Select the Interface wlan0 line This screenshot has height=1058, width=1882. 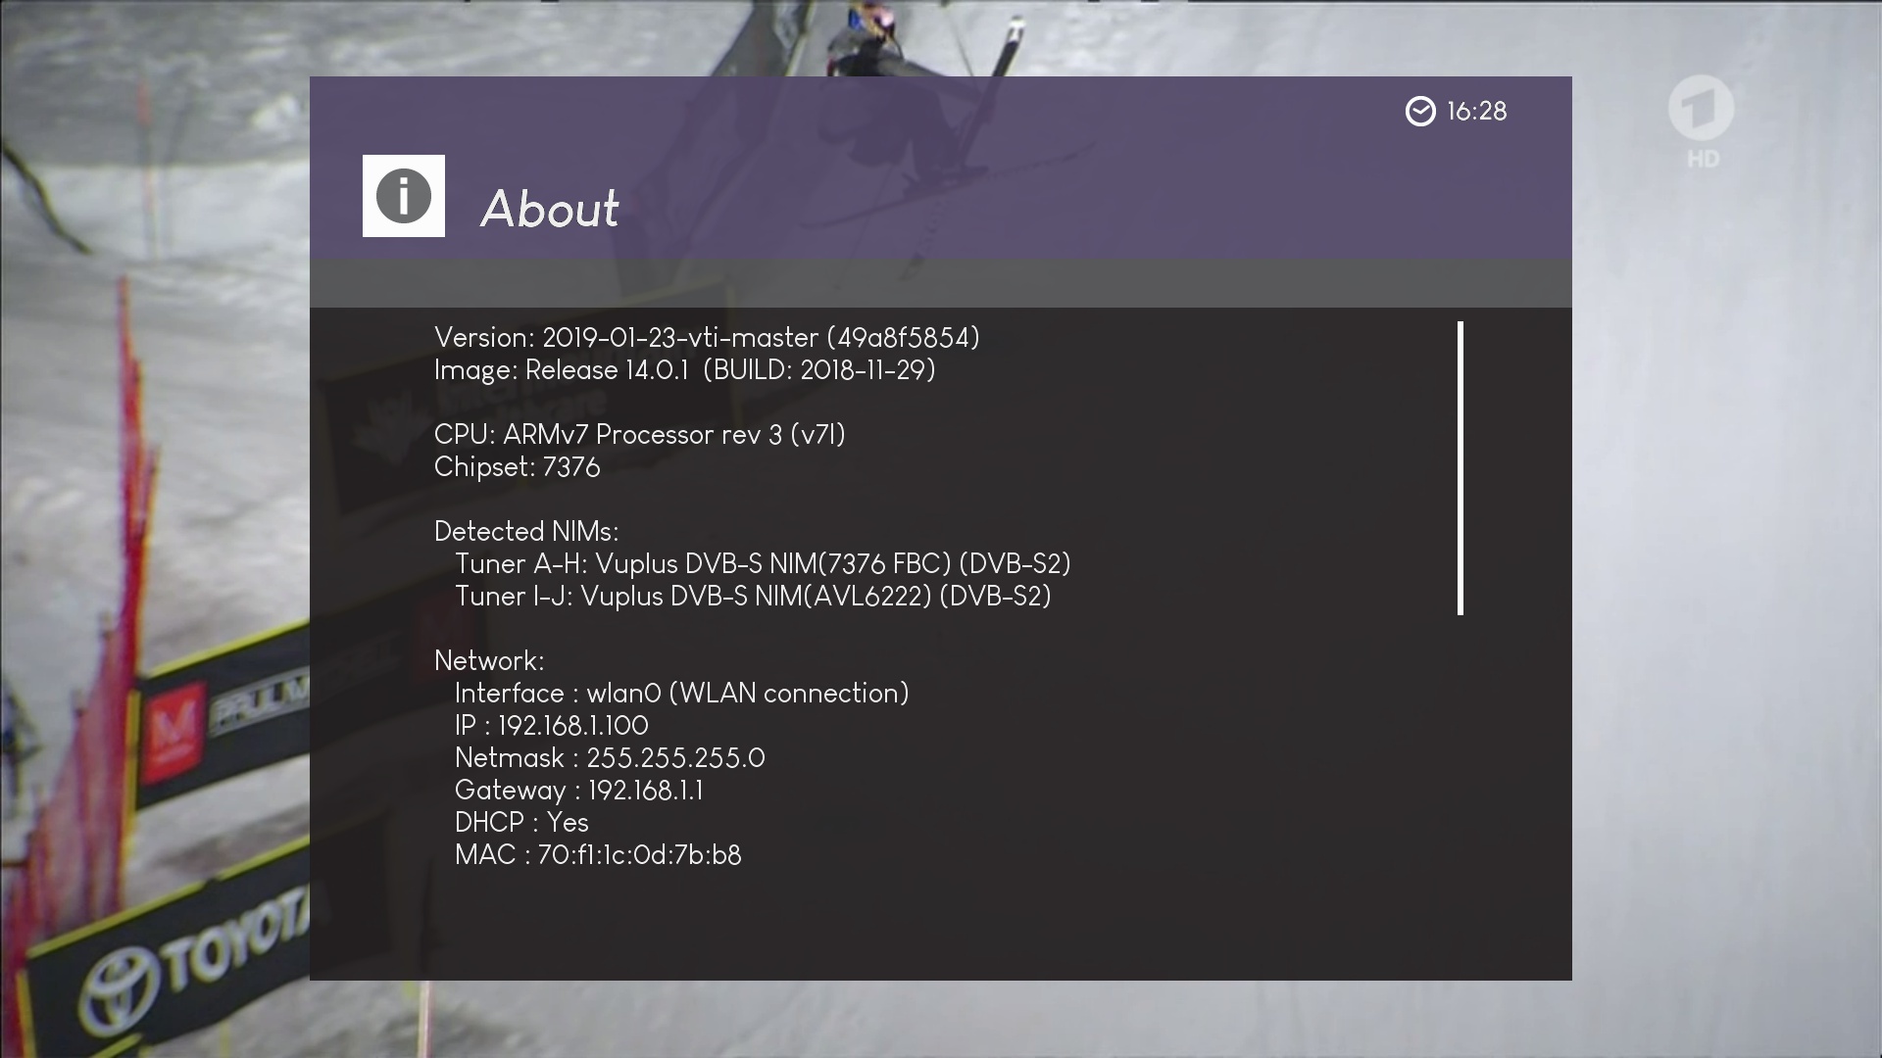click(x=682, y=694)
